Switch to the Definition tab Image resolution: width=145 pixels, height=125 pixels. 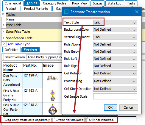[x=12, y=50]
